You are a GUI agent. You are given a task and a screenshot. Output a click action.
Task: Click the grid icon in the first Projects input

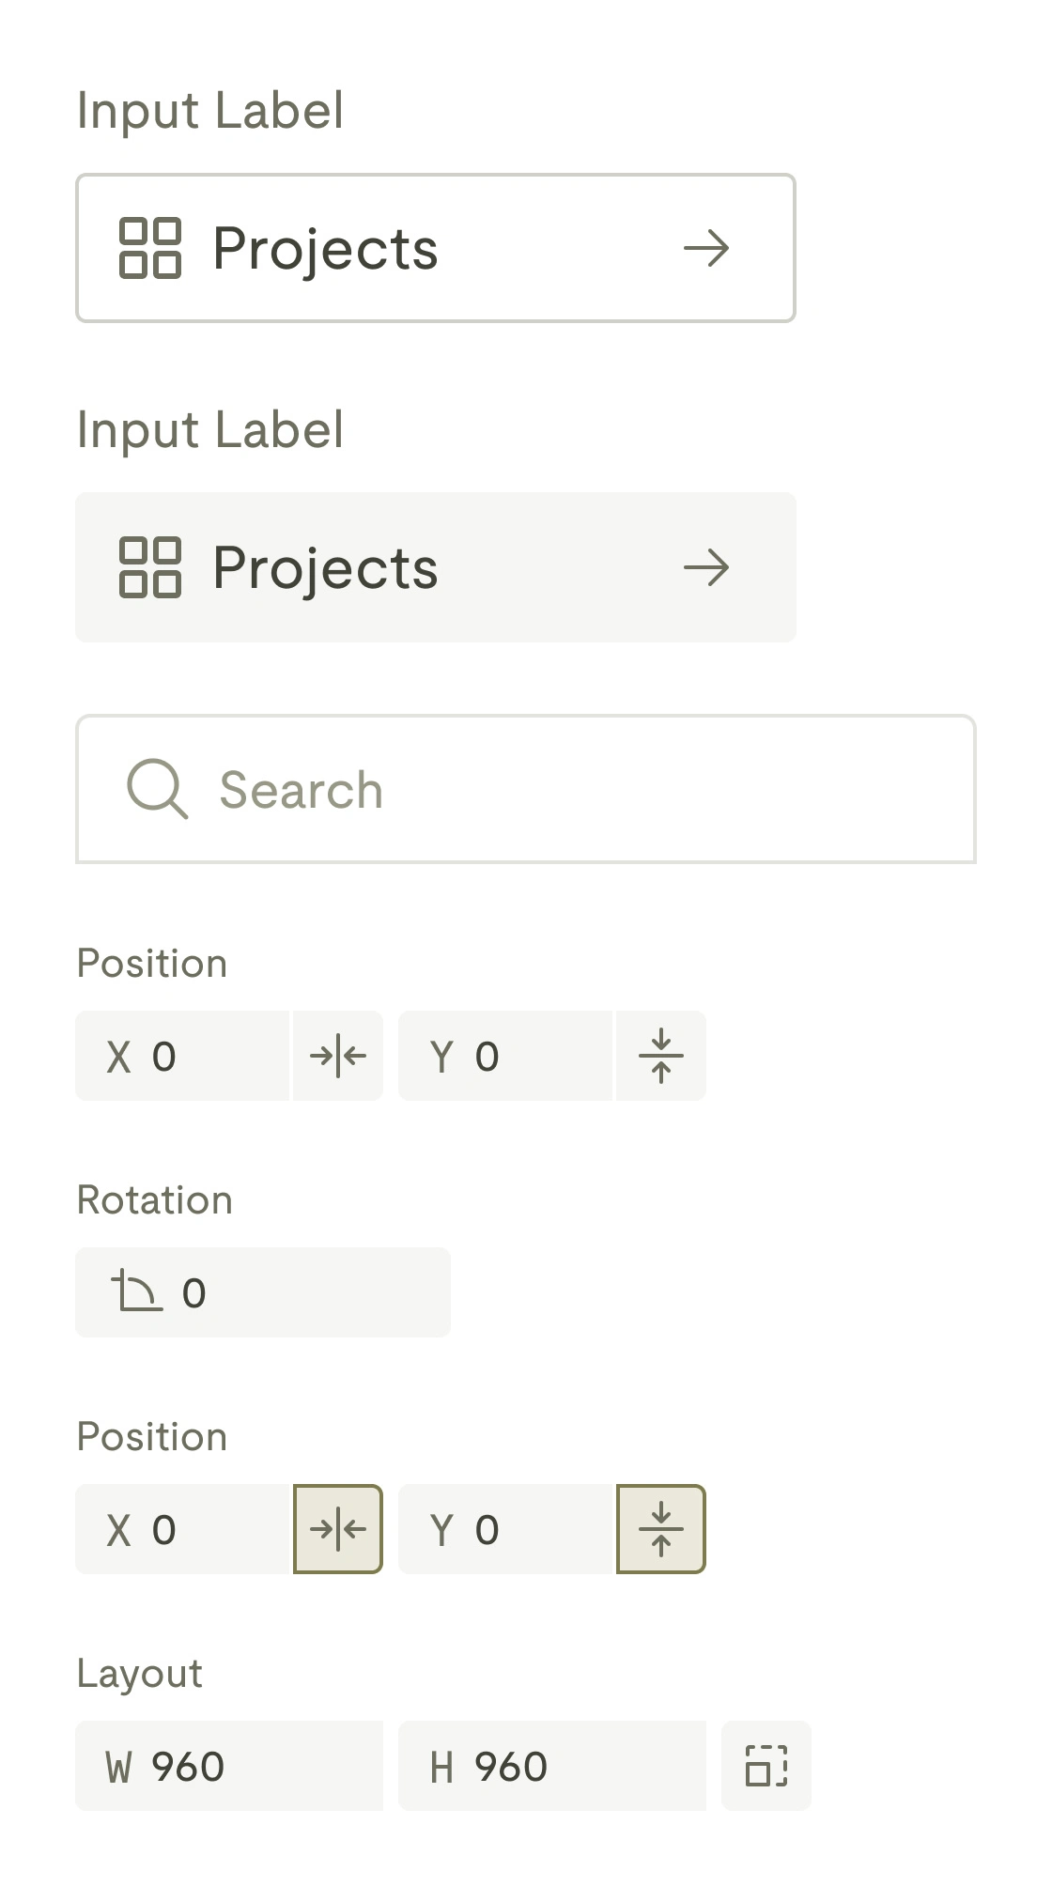coord(150,247)
